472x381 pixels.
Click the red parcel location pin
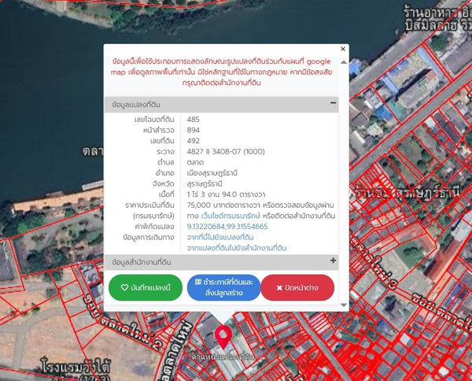click(x=223, y=338)
